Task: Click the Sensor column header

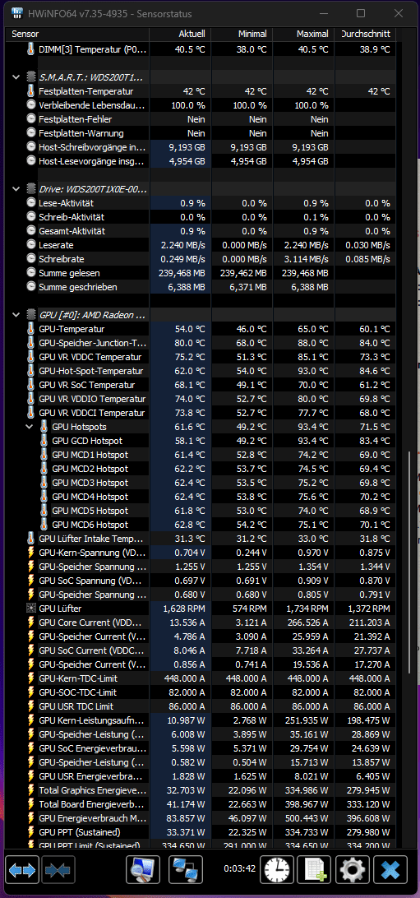Action: coord(79,35)
